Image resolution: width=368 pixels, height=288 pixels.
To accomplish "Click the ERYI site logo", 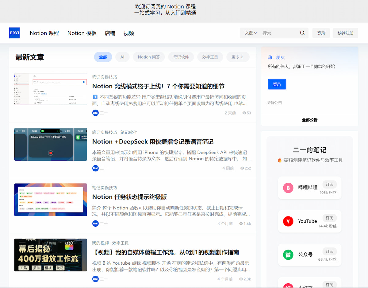I will click(x=14, y=33).
